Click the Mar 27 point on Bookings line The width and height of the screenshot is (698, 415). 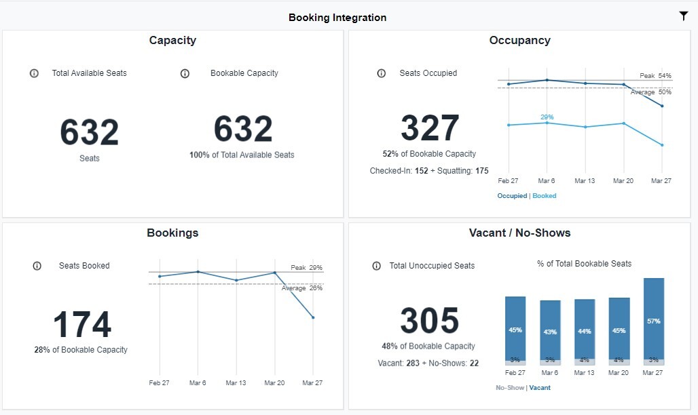(313, 317)
